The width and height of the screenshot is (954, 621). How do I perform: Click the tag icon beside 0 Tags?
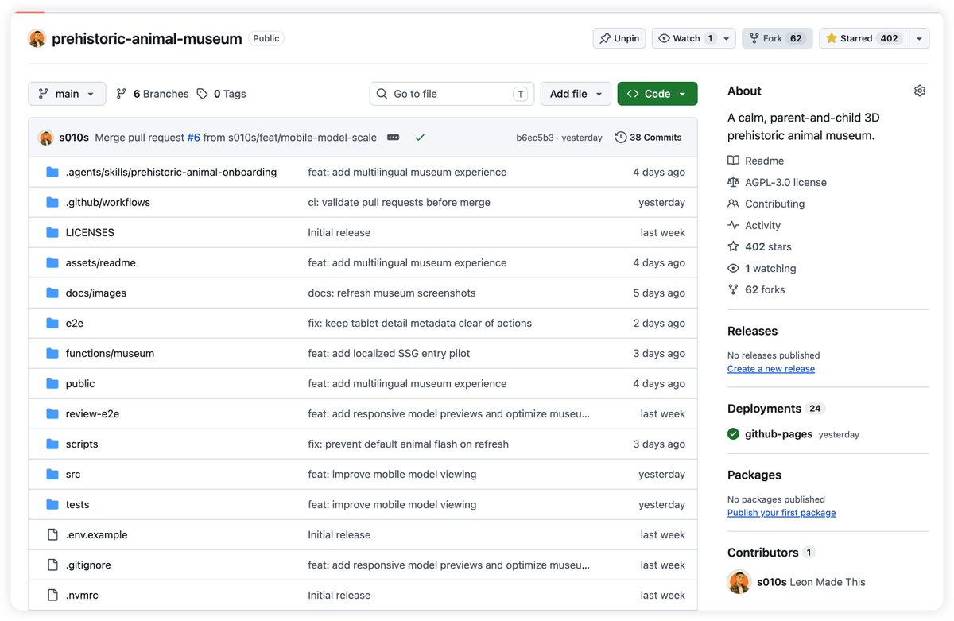click(x=202, y=94)
